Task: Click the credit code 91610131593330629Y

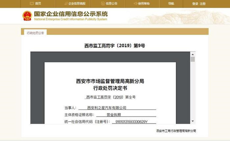Action: pyautogui.click(x=131, y=122)
